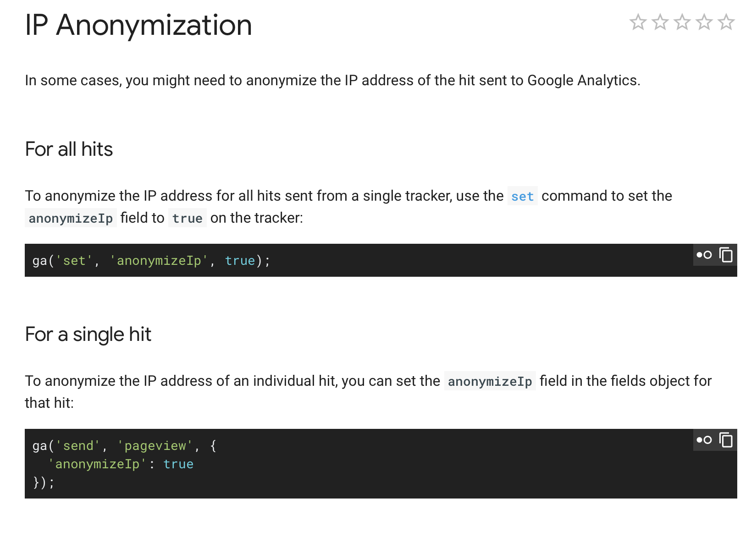Copy the 'send pageview' code sample

(x=726, y=440)
